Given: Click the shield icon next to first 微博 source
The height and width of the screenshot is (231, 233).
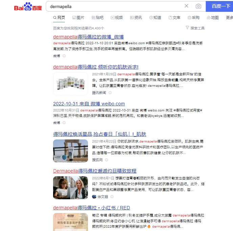Looking at the screenshot, I should click(64, 56).
